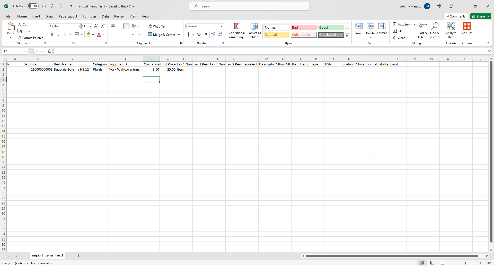Apply the Good cell style

coord(331,27)
